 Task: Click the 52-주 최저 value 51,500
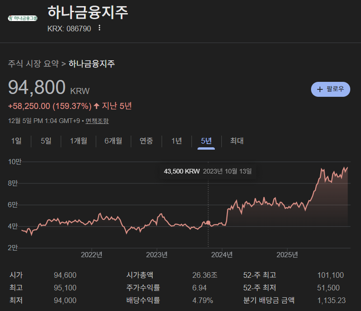[x=328, y=288]
